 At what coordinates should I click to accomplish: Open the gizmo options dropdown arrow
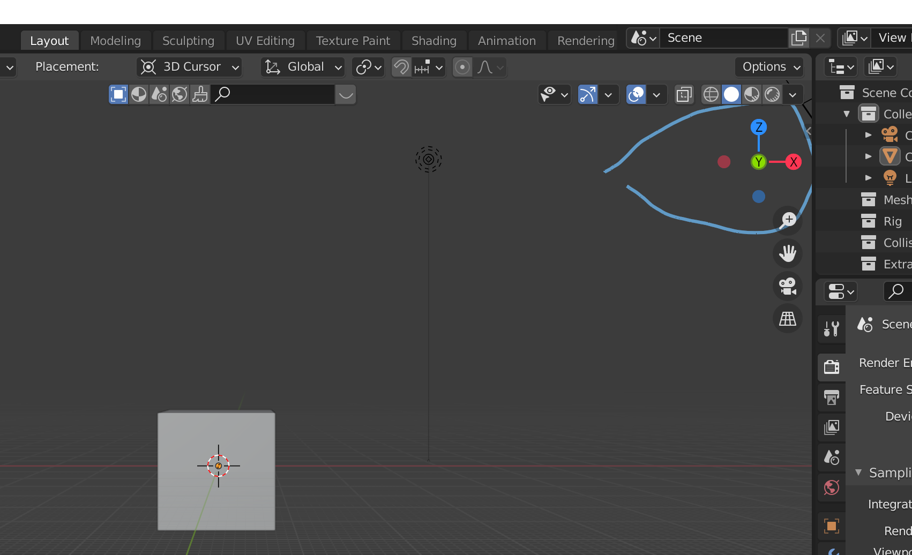[608, 95]
